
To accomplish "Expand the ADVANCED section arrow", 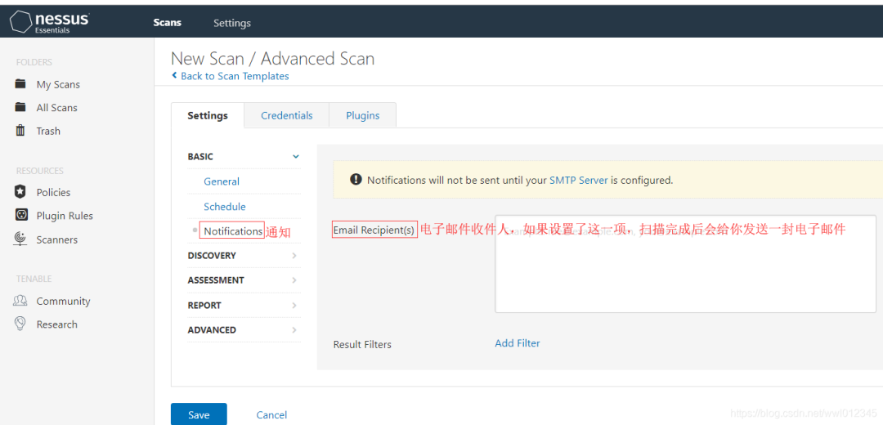I will 294,330.
